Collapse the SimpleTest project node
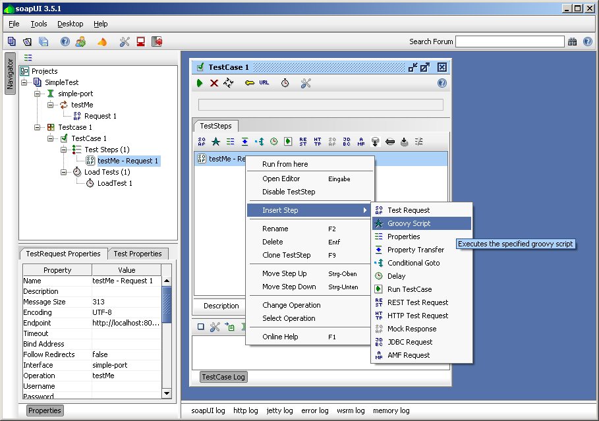599x421 pixels. pyautogui.click(x=24, y=82)
